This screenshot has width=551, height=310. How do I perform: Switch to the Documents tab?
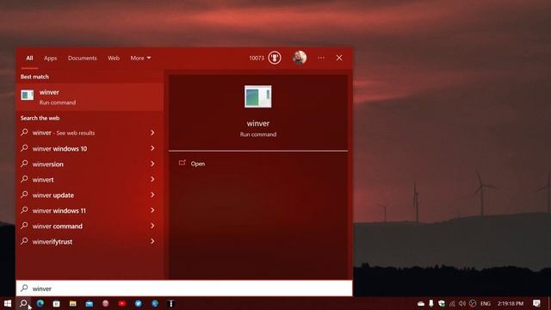point(83,58)
